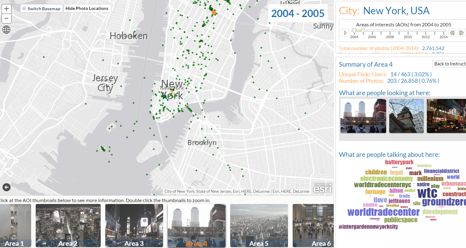Toggle Hide Photo Locations
Screen dimensions: 466x248
(87, 8)
